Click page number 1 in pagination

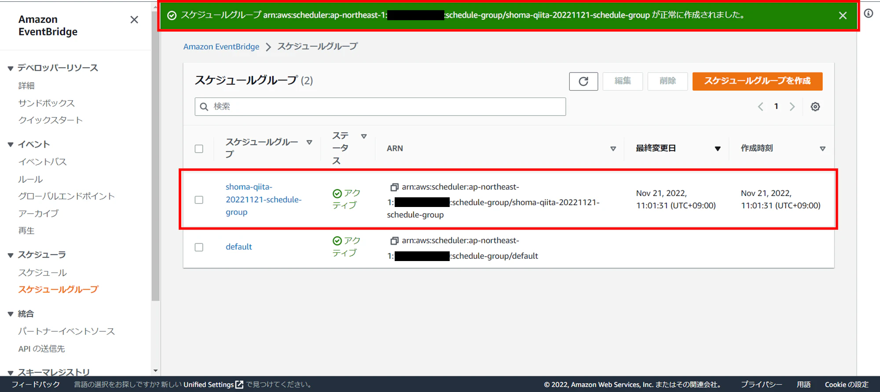point(776,106)
